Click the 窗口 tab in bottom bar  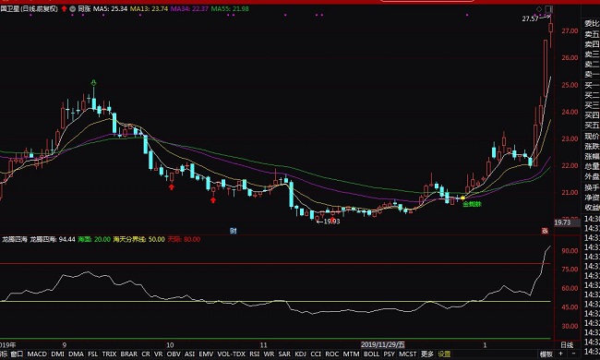coord(17,354)
